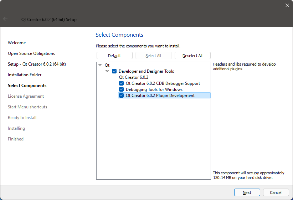
Task: Close the Qt Creator Setup window
Action: click(287, 5)
